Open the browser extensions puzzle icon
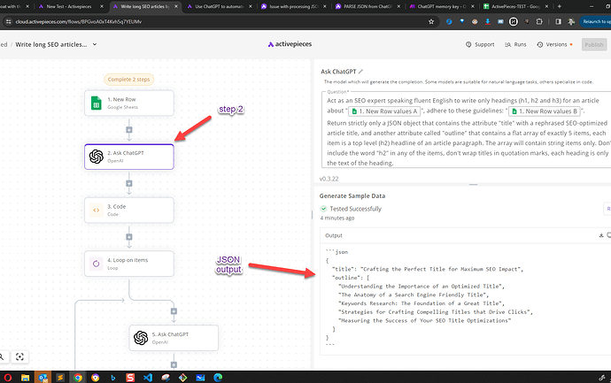Viewport: 611px width, 383px height. pos(539,22)
